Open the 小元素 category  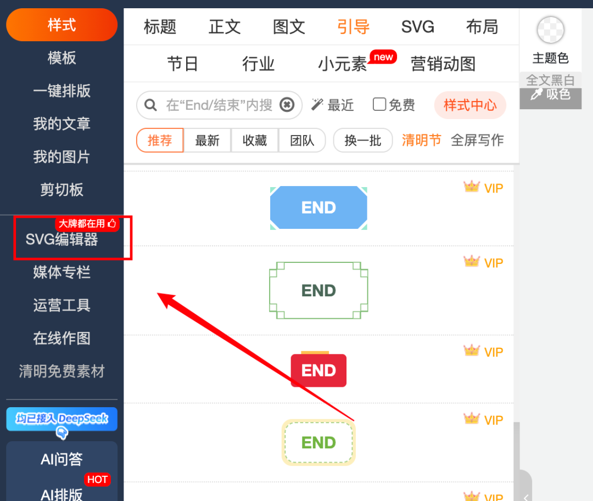[342, 64]
